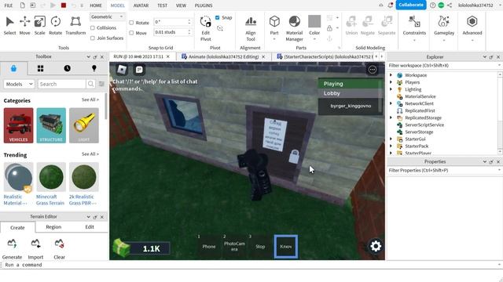The image size is (503, 282).
Task: Activate the Move tool
Action: [24, 26]
